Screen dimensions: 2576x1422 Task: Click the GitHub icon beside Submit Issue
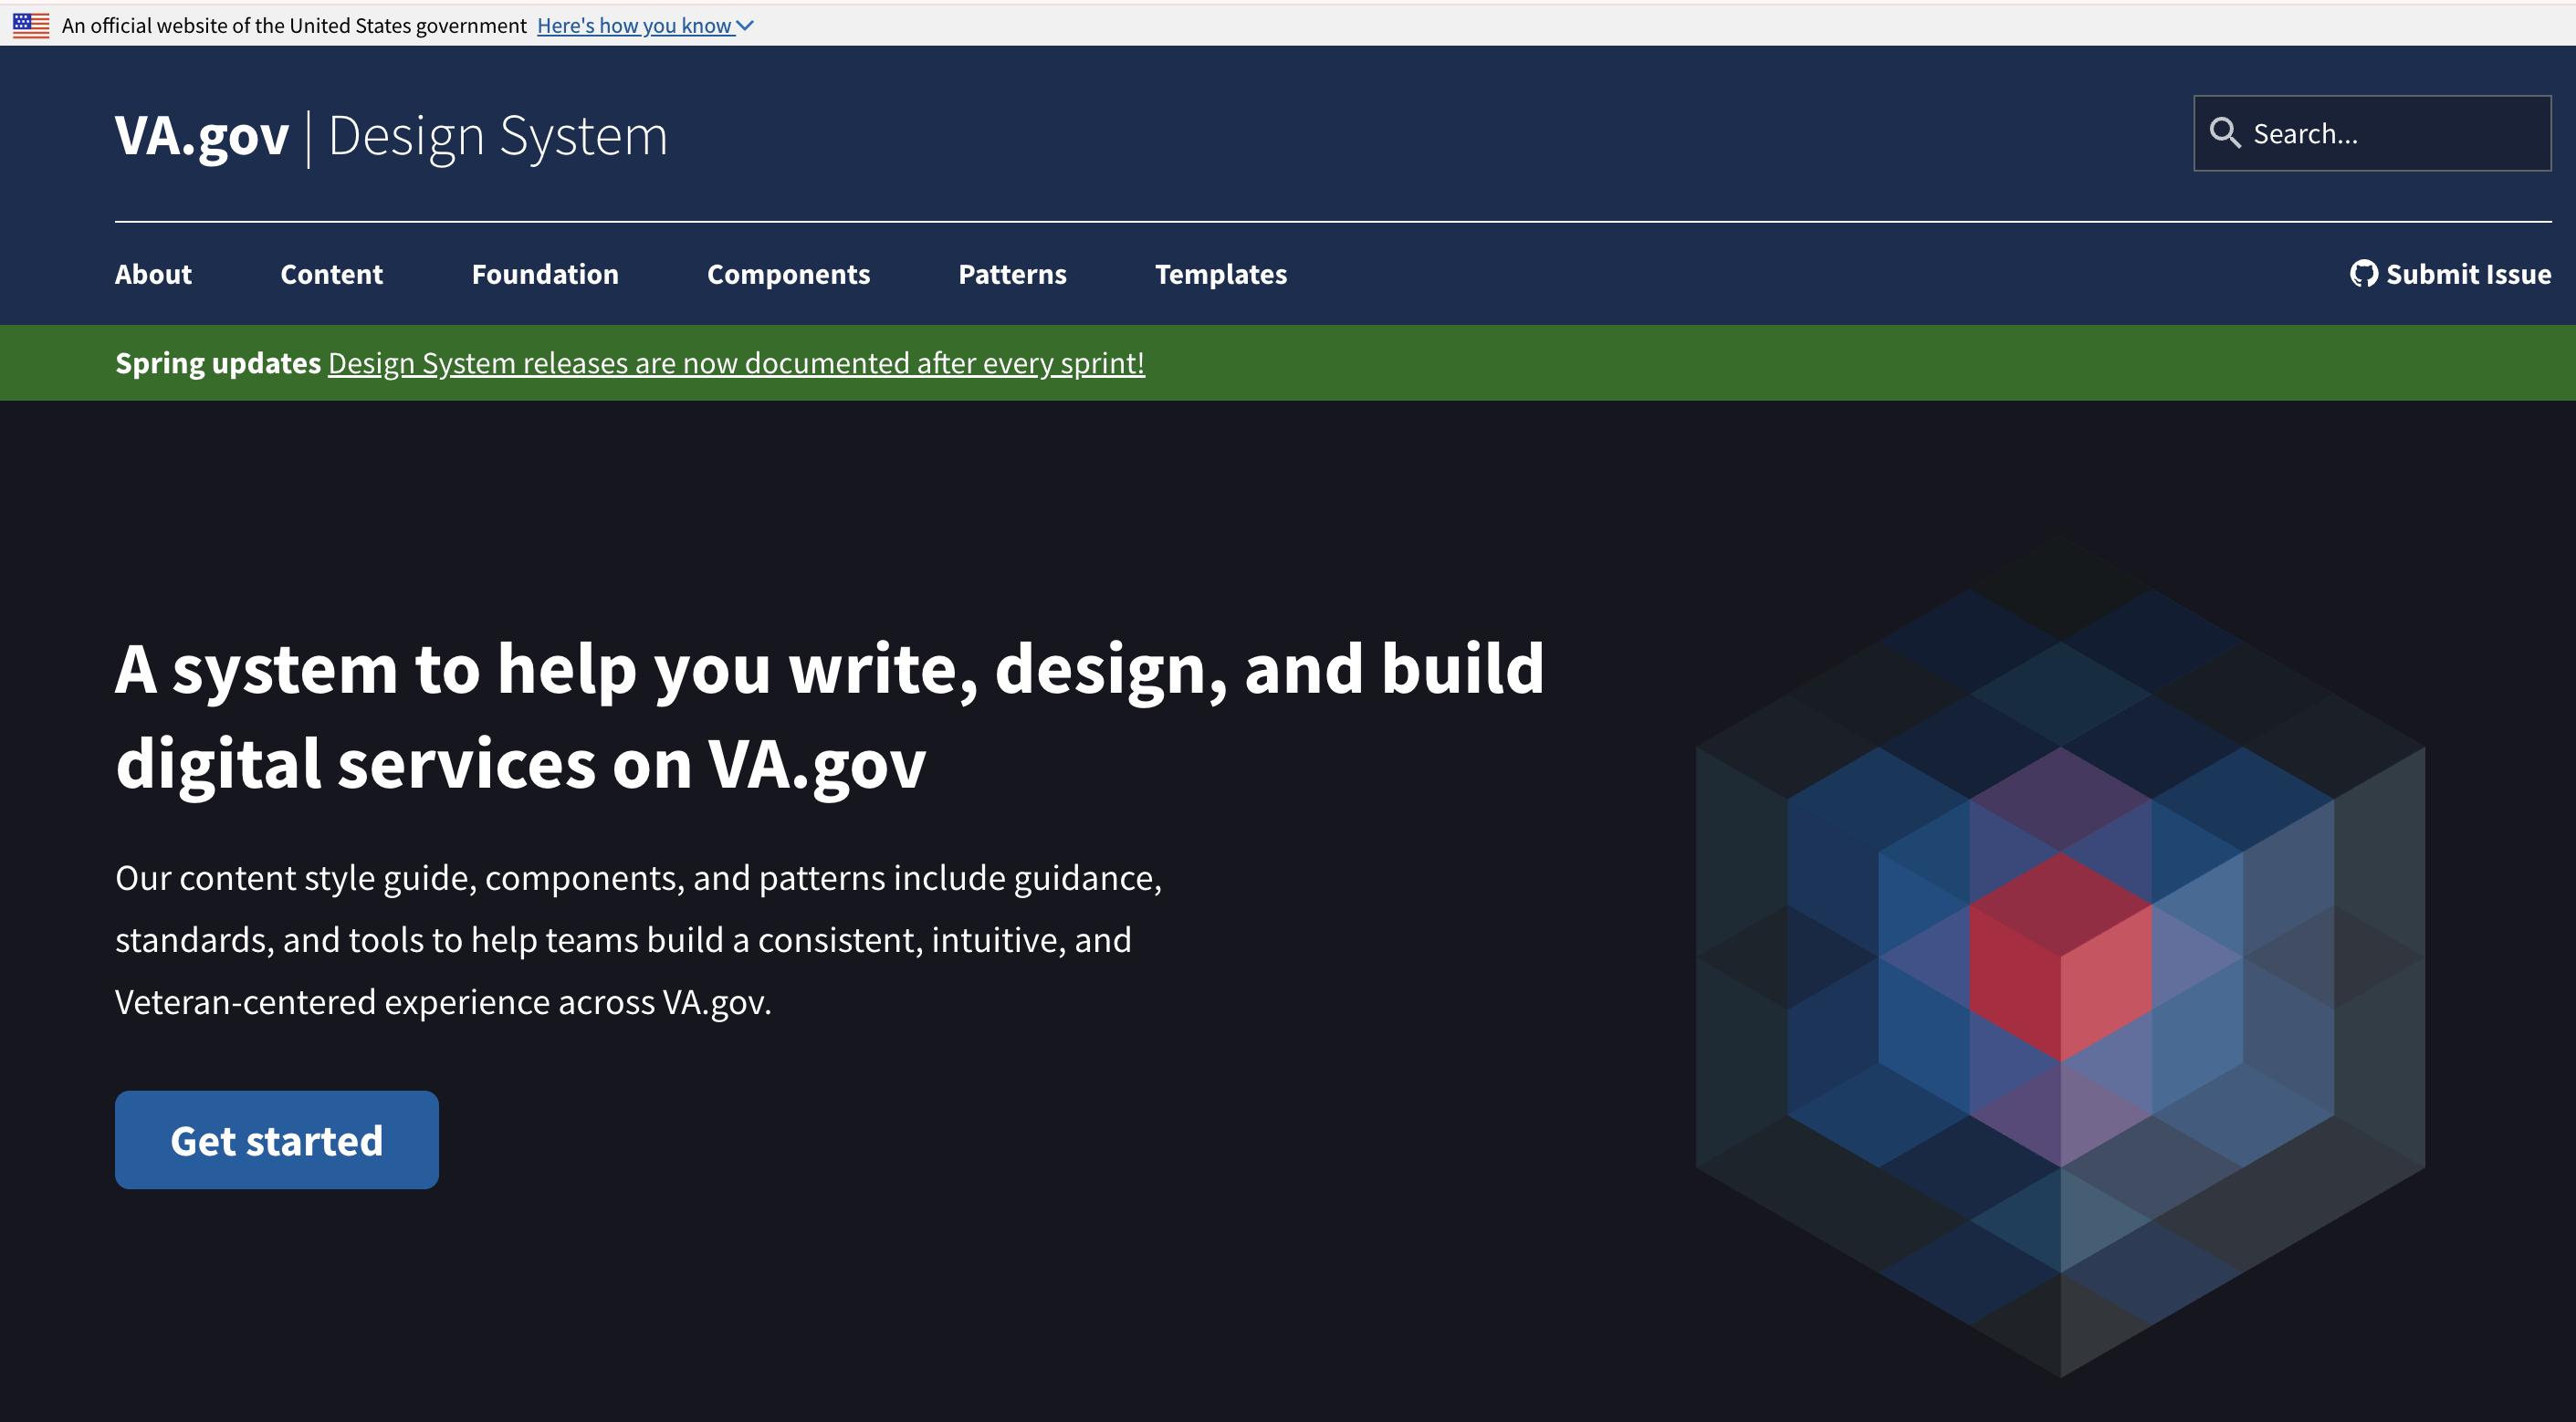pos(2364,273)
